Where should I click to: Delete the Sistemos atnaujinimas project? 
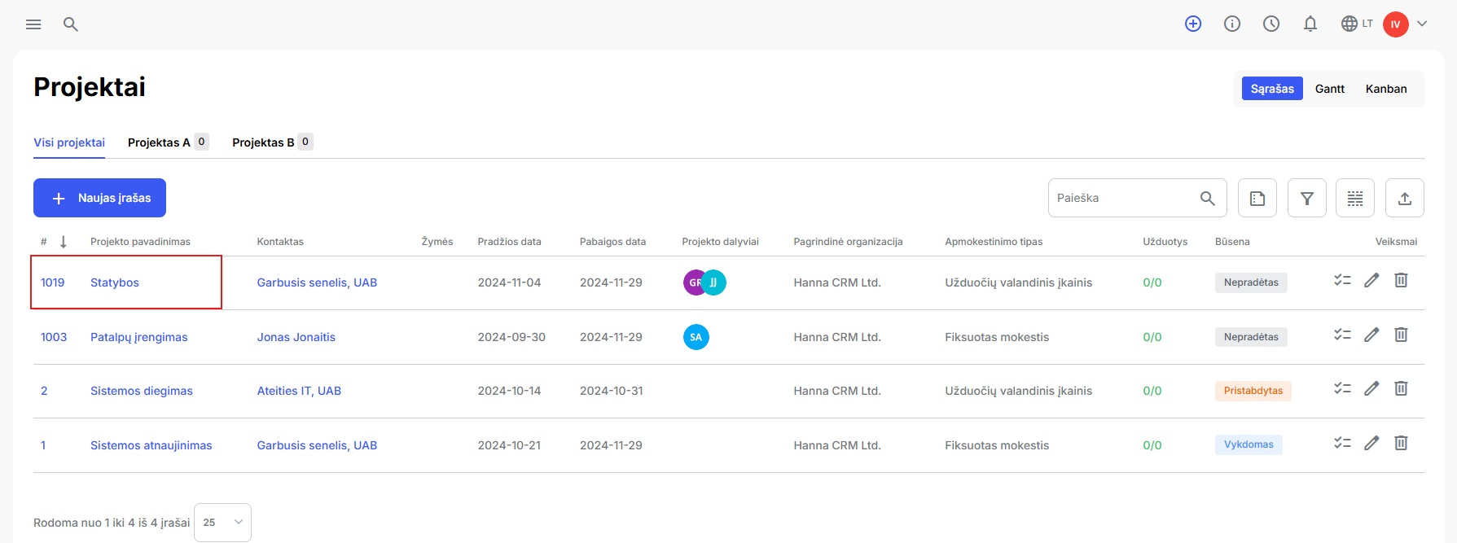coord(1401,443)
